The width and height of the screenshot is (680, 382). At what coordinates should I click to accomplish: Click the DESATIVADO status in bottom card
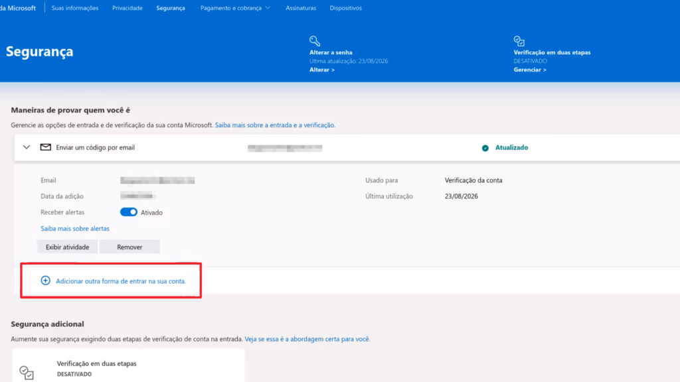tap(74, 374)
